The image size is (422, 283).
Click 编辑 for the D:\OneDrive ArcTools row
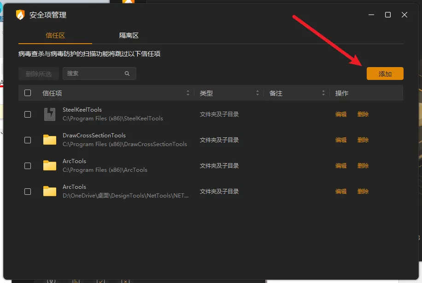click(341, 192)
